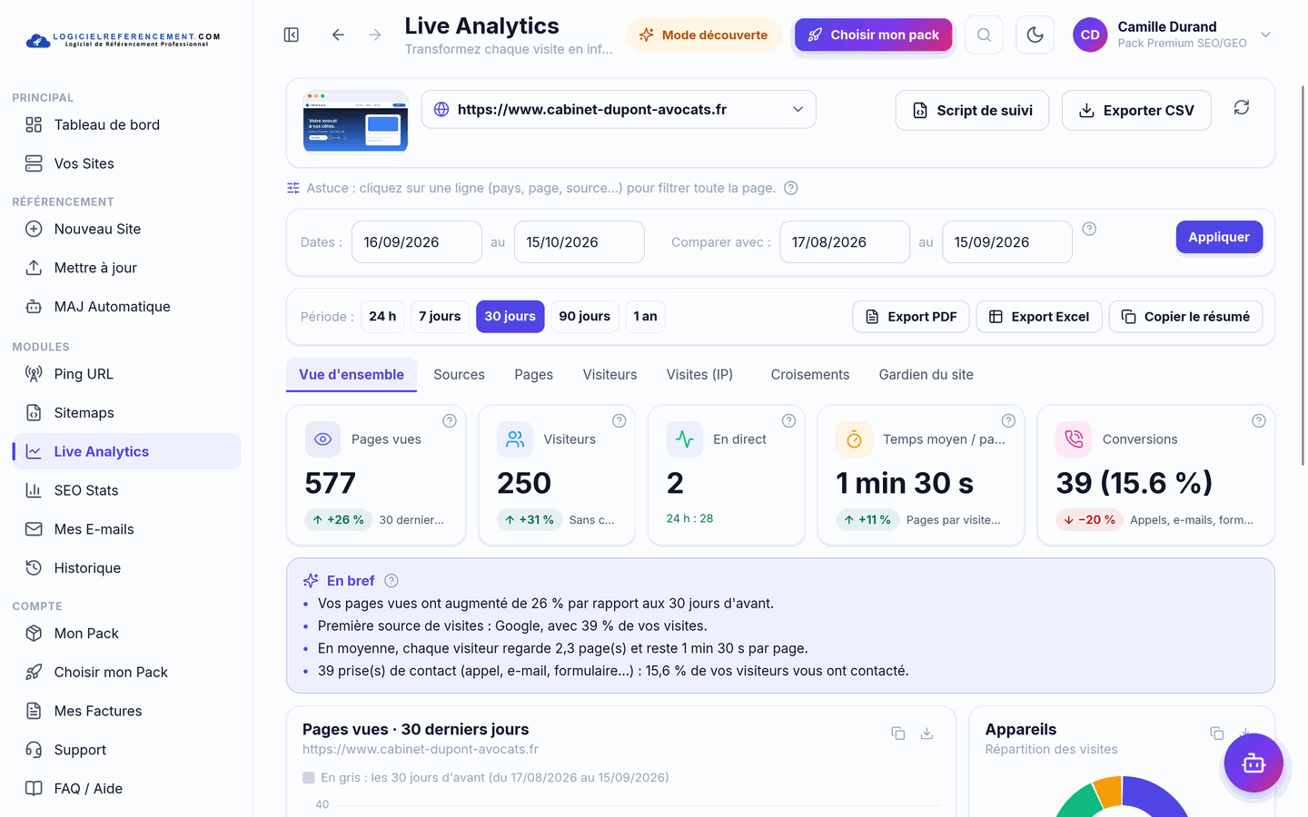Open Mes Factures in sidebar
The image size is (1308, 817).
[x=126, y=711]
